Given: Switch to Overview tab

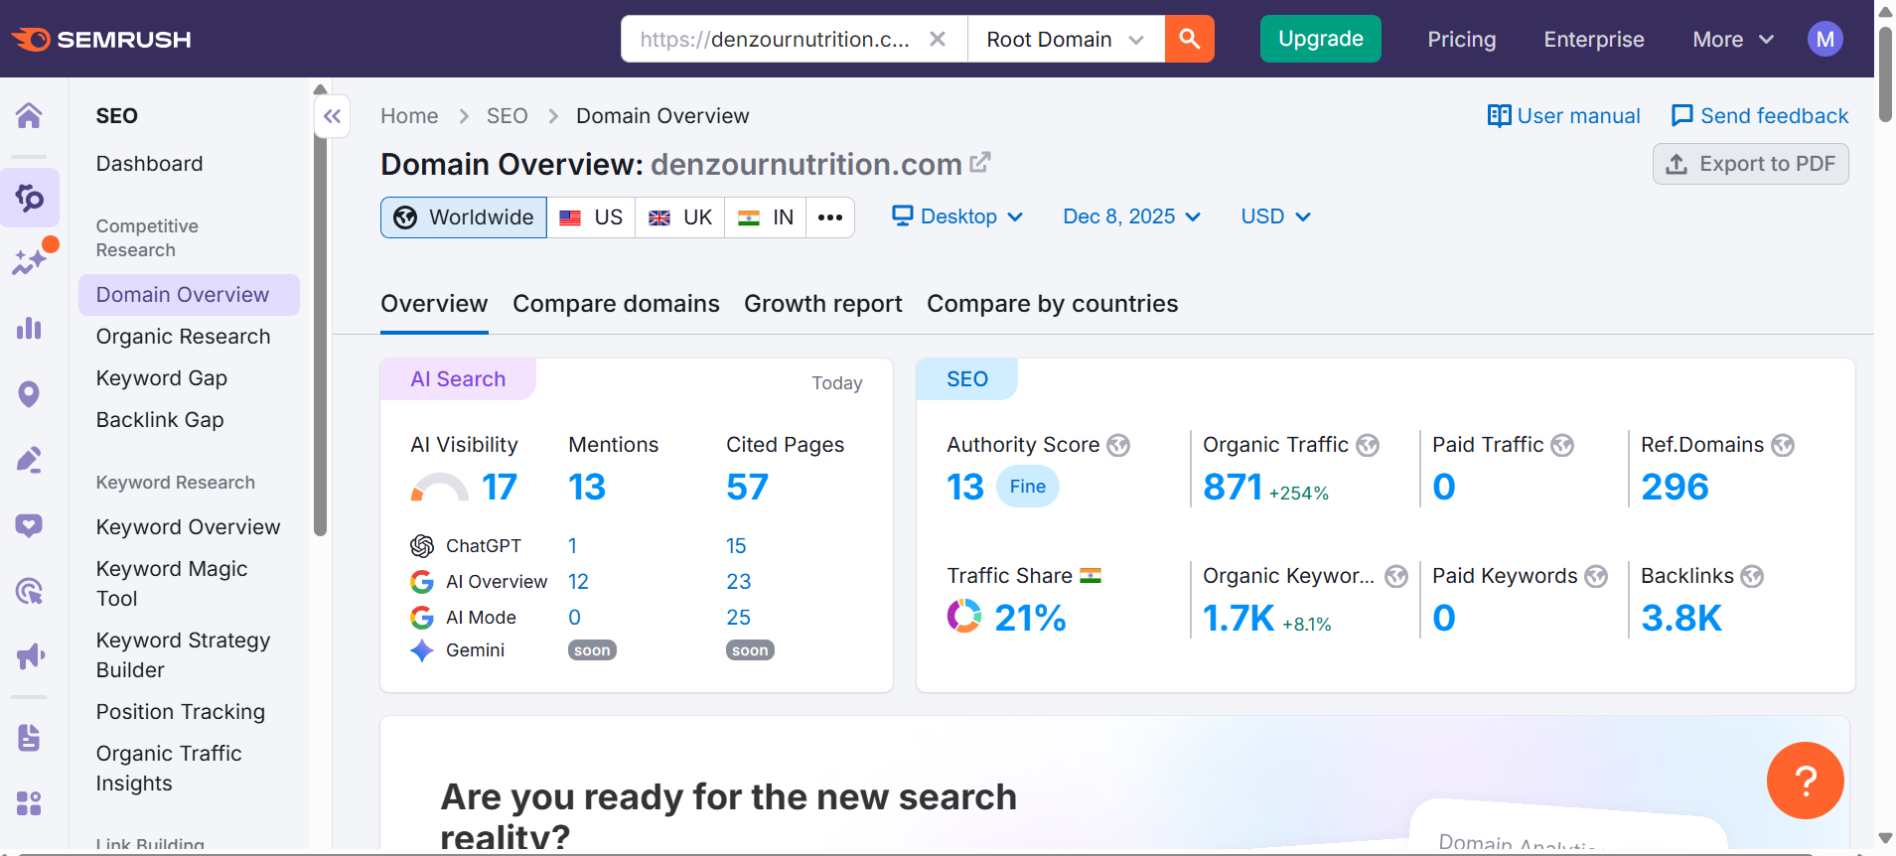Looking at the screenshot, I should click(x=434, y=304).
